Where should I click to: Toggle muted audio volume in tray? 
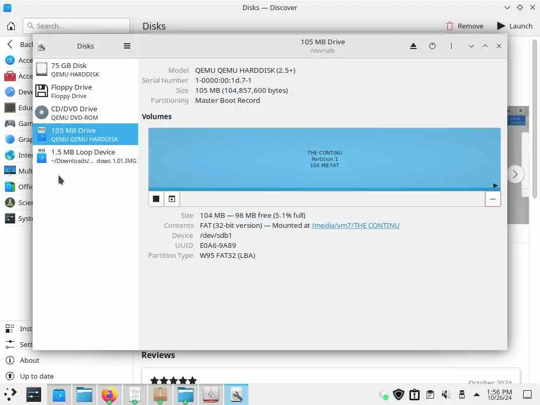446,394
